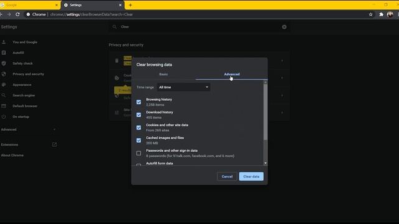This screenshot has width=399, height=224.
Task: Click the address bar URL
Action: point(92,14)
